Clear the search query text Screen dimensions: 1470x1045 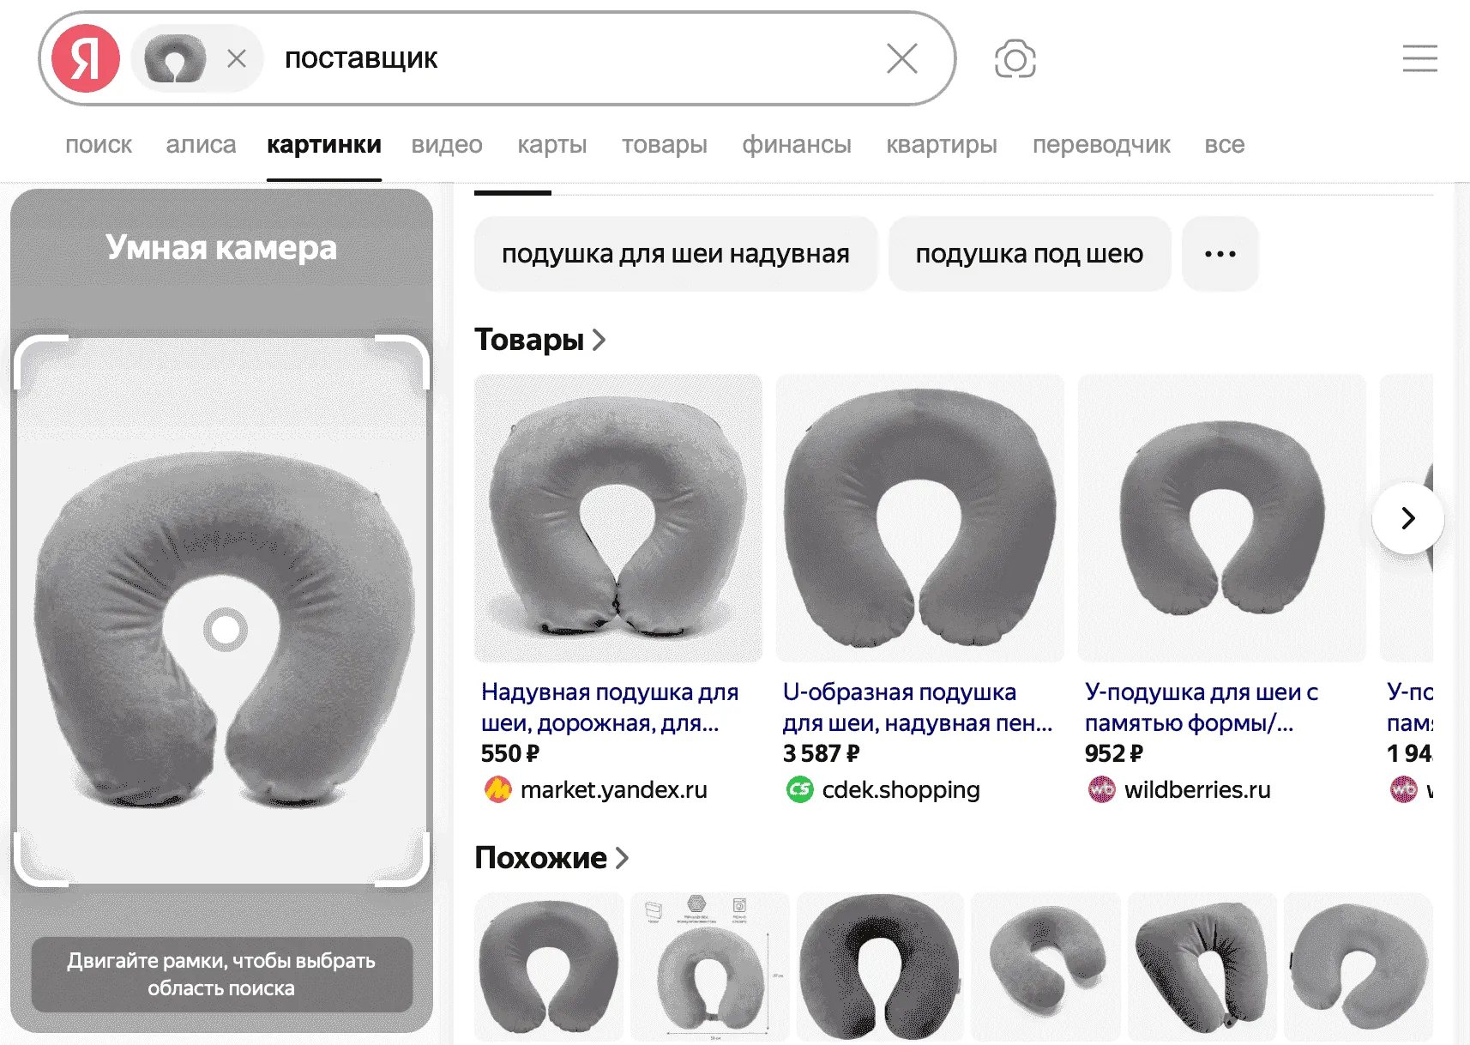[x=901, y=58]
